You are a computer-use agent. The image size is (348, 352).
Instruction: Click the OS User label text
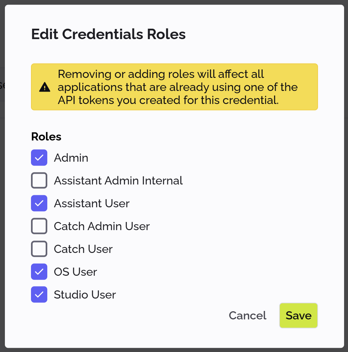tap(75, 271)
